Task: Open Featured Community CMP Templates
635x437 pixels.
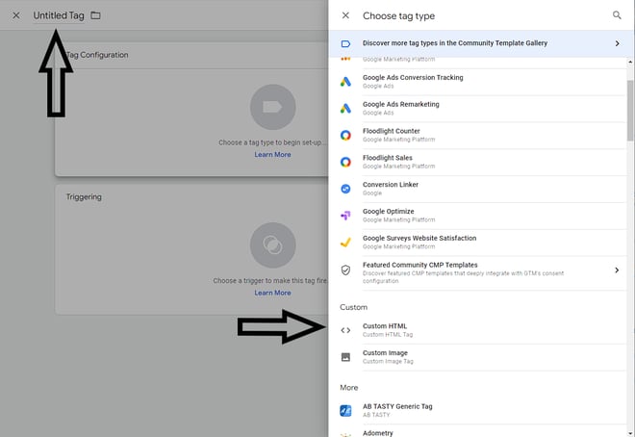Action: click(x=478, y=272)
